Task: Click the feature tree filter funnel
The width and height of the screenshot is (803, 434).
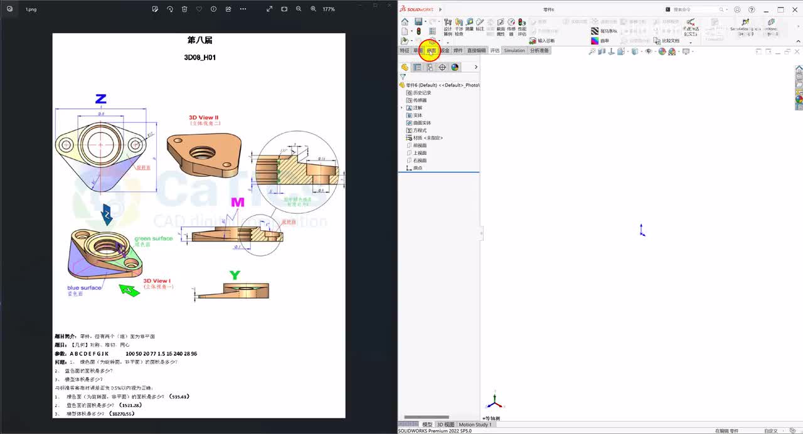Action: coord(403,77)
